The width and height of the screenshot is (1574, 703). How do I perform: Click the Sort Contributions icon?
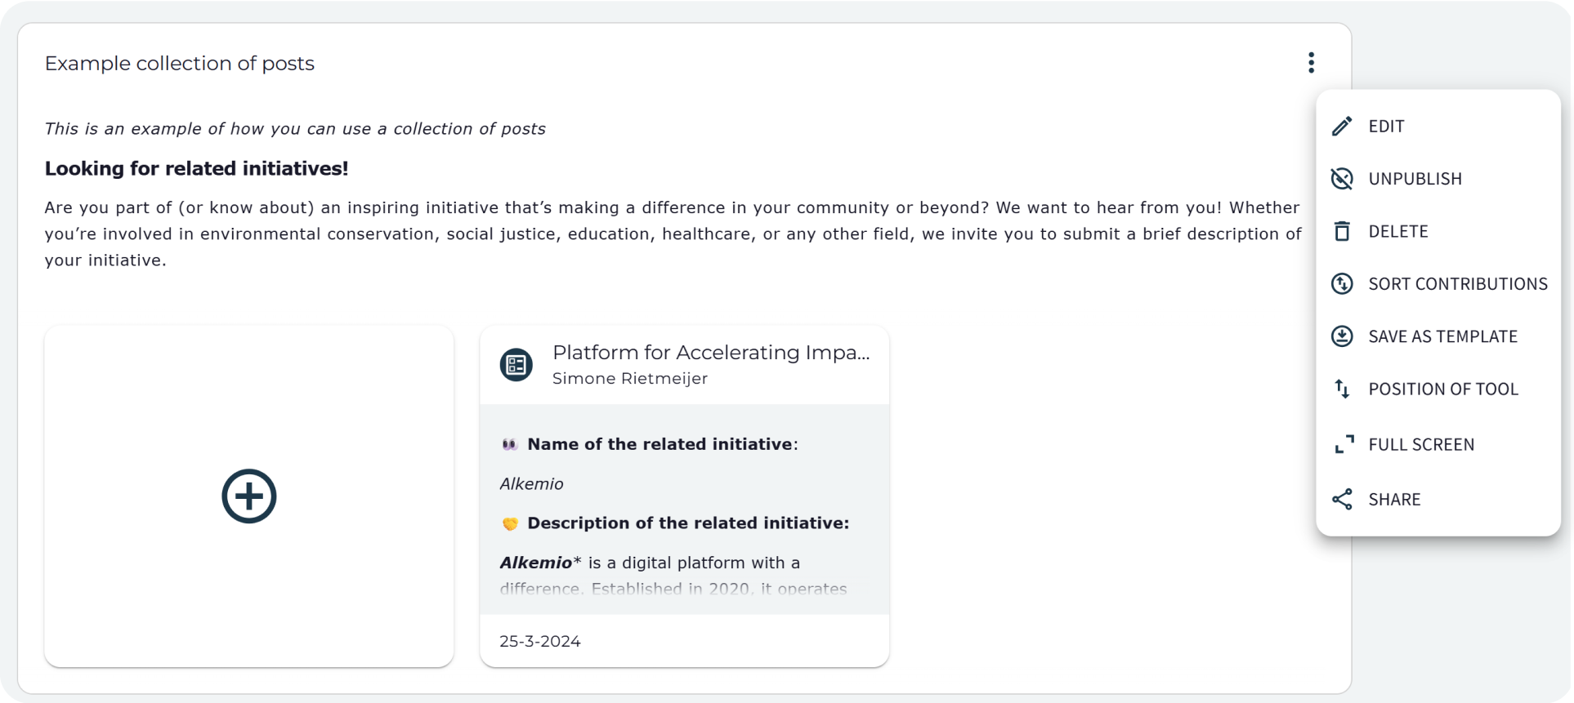pyautogui.click(x=1342, y=284)
